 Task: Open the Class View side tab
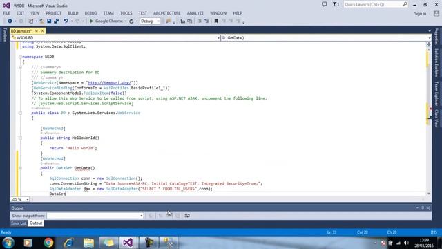coord(436,118)
